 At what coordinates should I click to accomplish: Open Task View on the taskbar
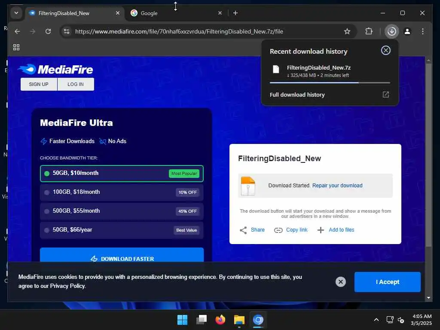point(201,320)
